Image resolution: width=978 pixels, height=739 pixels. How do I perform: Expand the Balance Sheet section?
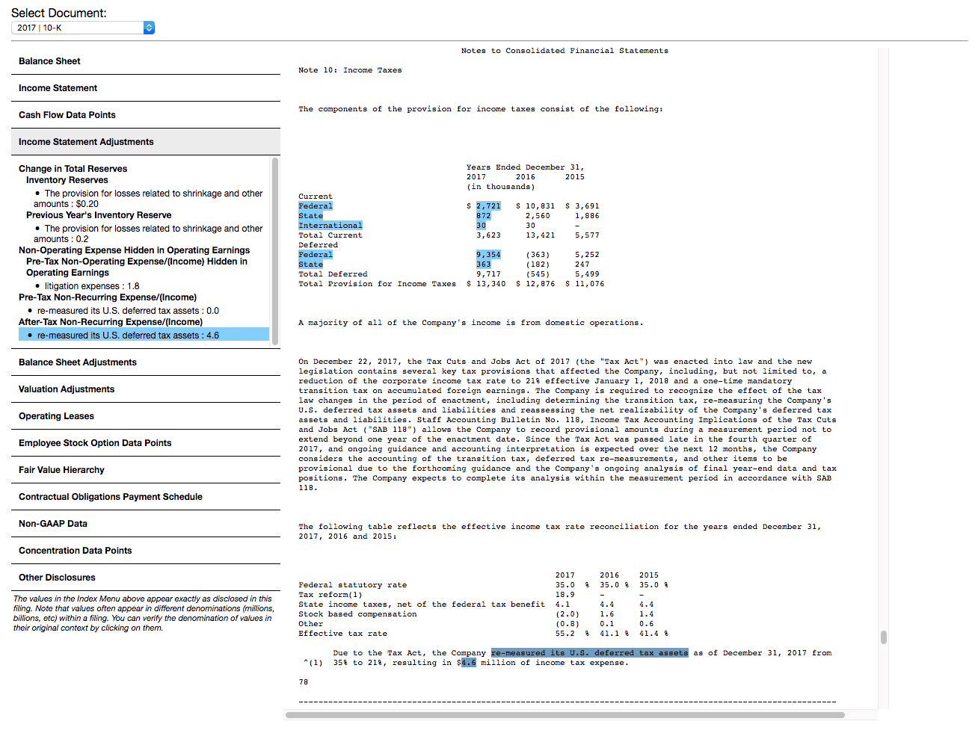pyautogui.click(x=146, y=61)
